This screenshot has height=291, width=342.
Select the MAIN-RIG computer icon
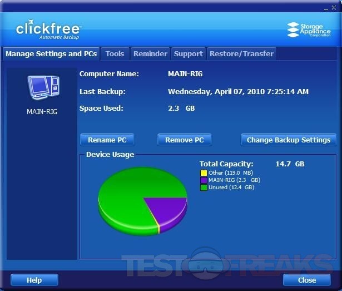[42, 88]
